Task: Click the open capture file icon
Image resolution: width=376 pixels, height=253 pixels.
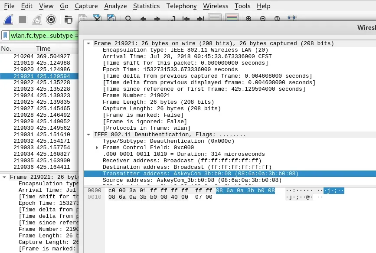Action: pos(68,20)
